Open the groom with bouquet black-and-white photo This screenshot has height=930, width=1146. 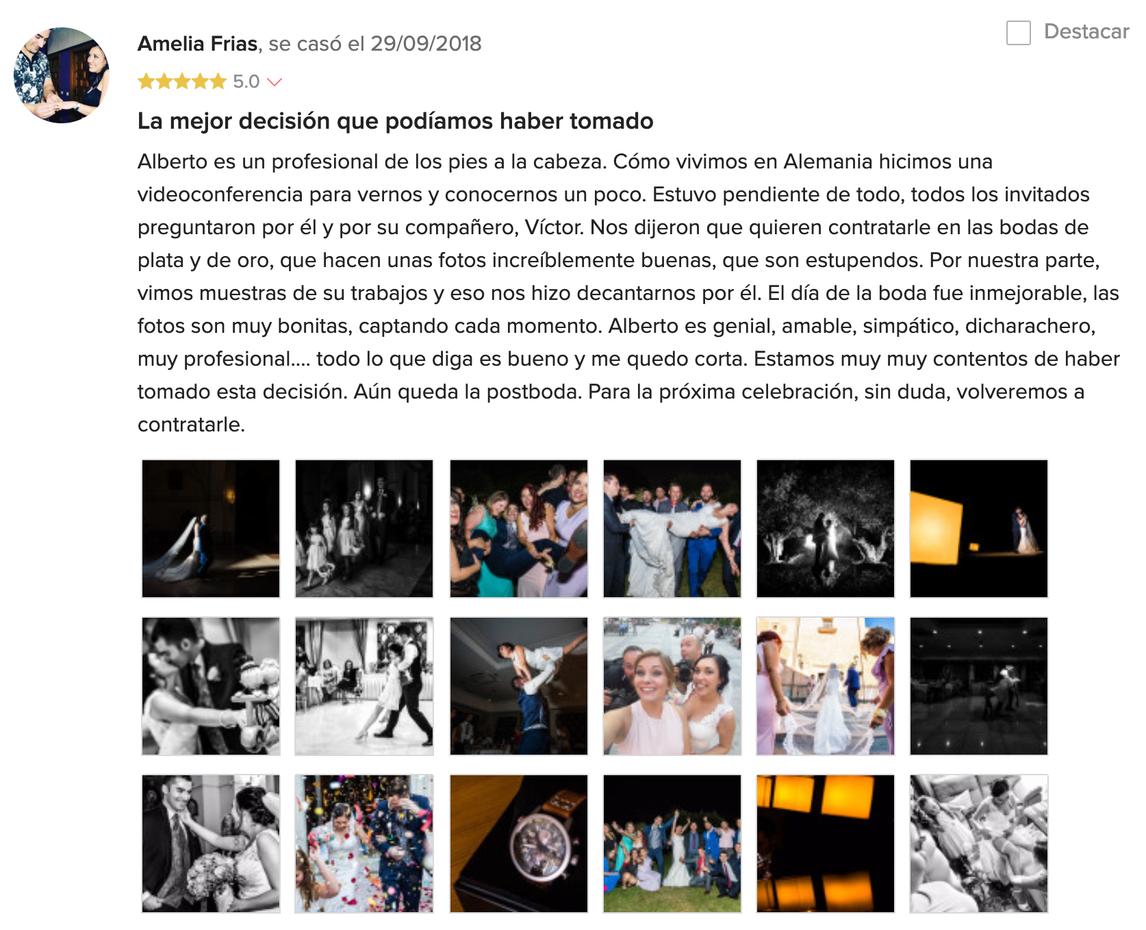tap(211, 844)
